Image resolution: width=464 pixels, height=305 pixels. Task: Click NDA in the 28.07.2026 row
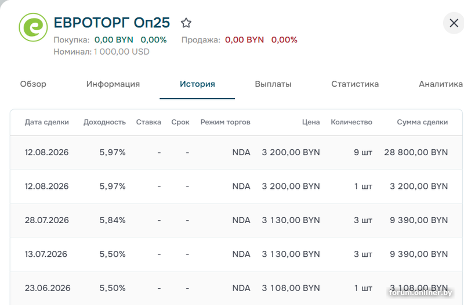pyautogui.click(x=241, y=220)
